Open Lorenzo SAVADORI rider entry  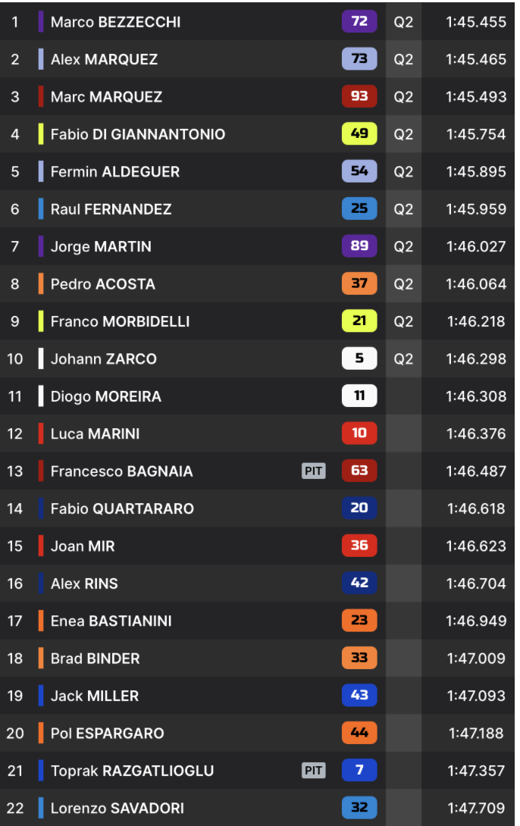tap(257, 808)
